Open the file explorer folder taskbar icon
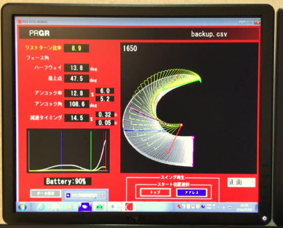This screenshot has width=283, height=228. (56, 207)
